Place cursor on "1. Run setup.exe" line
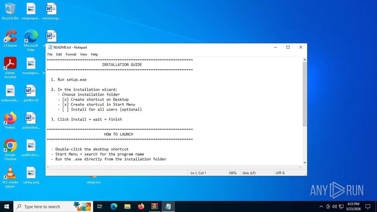This screenshot has width=377, height=212. 69,79
